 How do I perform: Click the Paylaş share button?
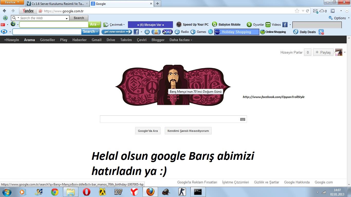point(323,52)
